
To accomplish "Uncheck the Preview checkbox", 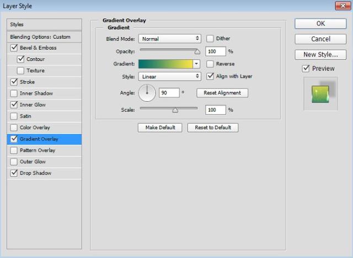I will pos(306,69).
